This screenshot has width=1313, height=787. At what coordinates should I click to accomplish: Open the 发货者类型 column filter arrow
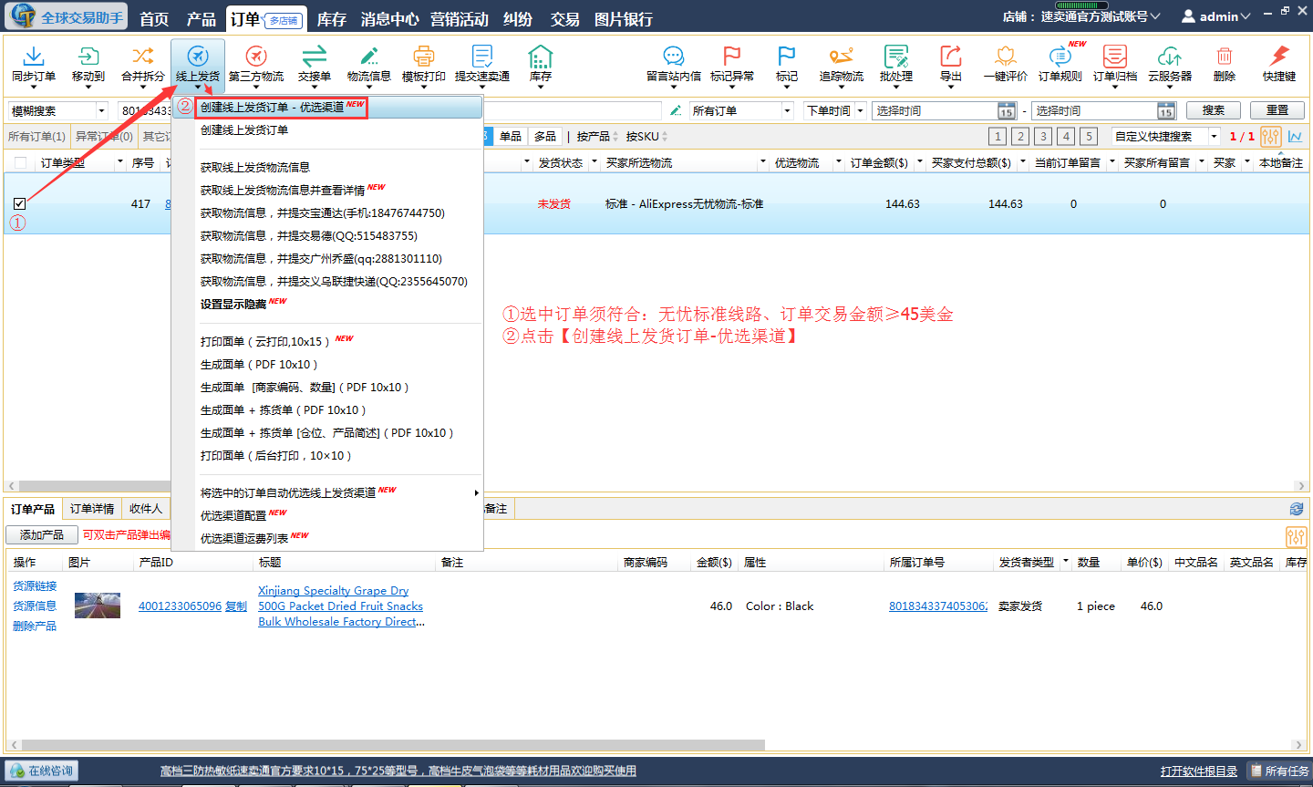point(1065,562)
